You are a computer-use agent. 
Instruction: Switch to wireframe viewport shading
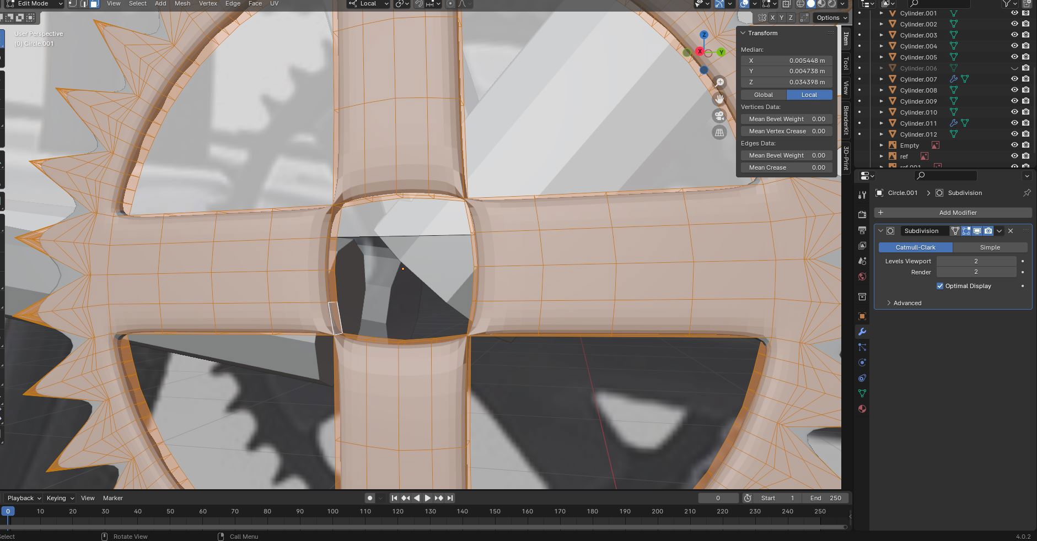800,3
